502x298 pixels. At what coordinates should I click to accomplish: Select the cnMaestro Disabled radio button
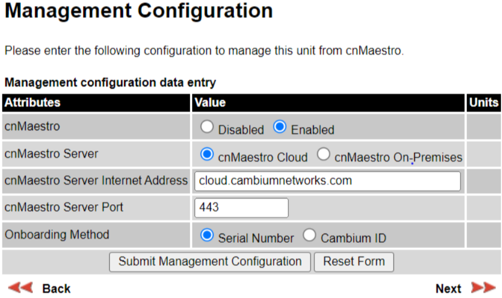click(207, 126)
